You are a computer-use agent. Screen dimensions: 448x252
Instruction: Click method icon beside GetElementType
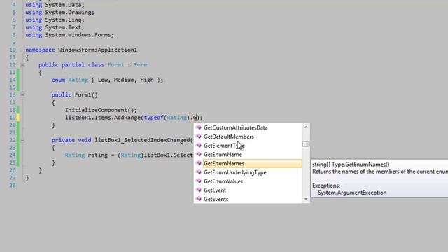(199, 145)
